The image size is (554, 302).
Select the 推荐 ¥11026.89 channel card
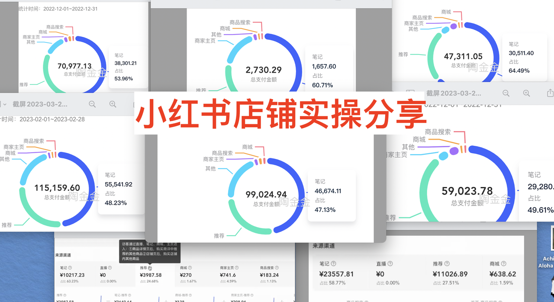pos(454,273)
